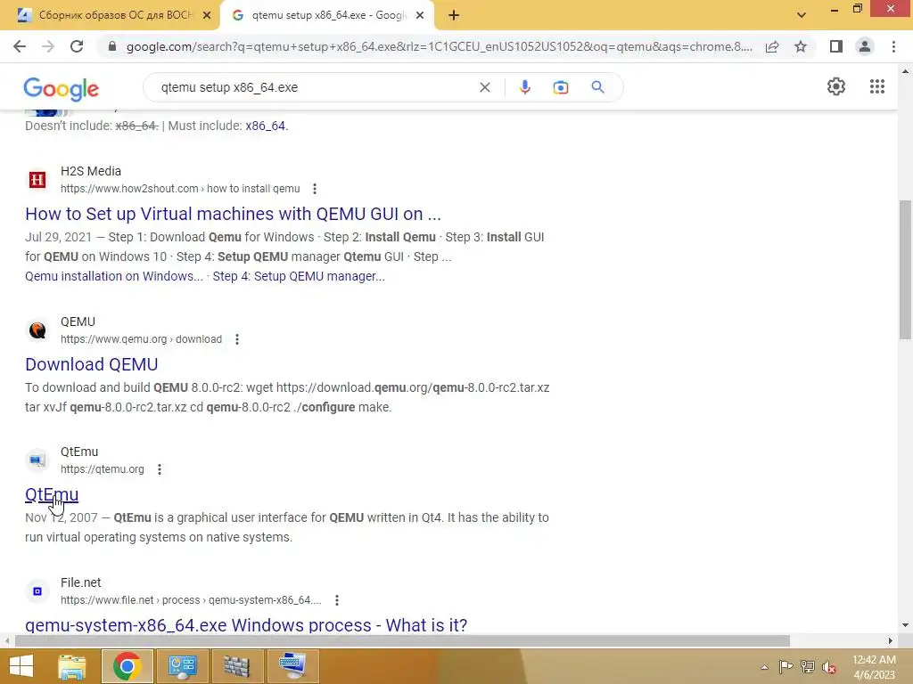Click the https://qtemu.org URL text
This screenshot has height=684, width=913.
pos(102,469)
